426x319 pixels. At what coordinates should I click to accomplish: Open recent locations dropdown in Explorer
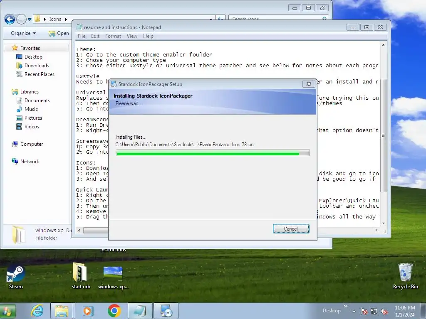[30, 20]
